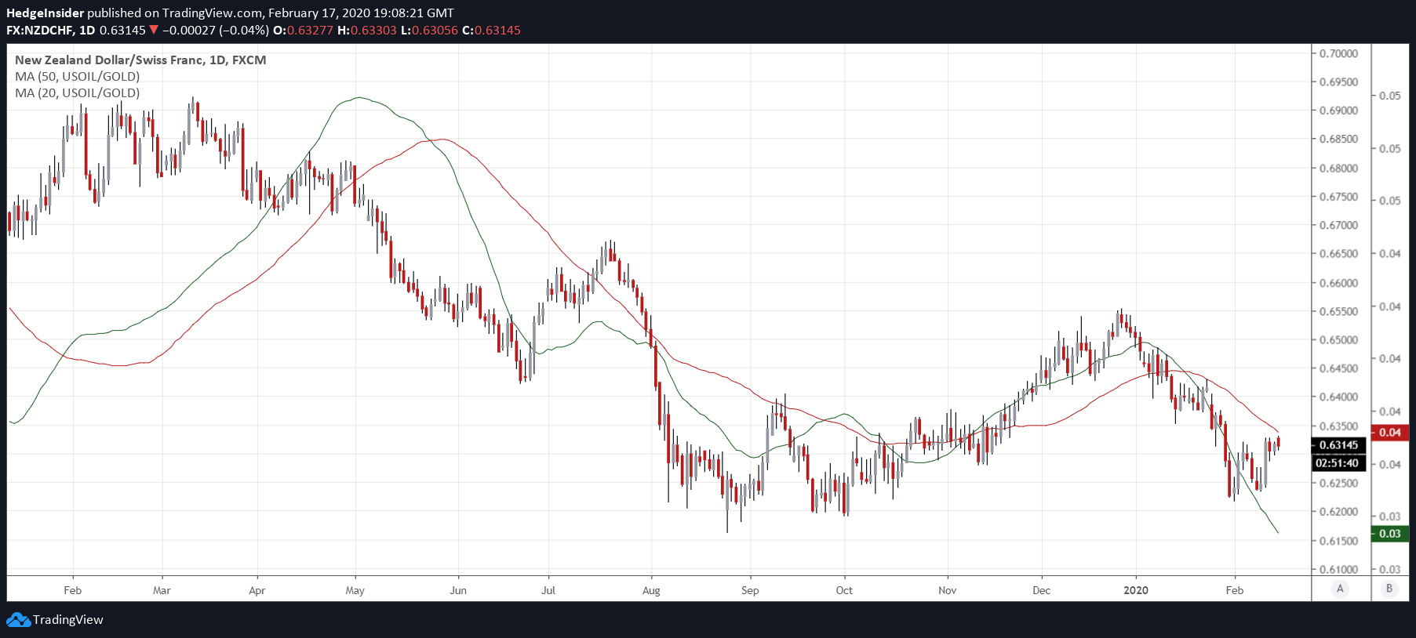Click the Sep label on time axis

(750, 590)
